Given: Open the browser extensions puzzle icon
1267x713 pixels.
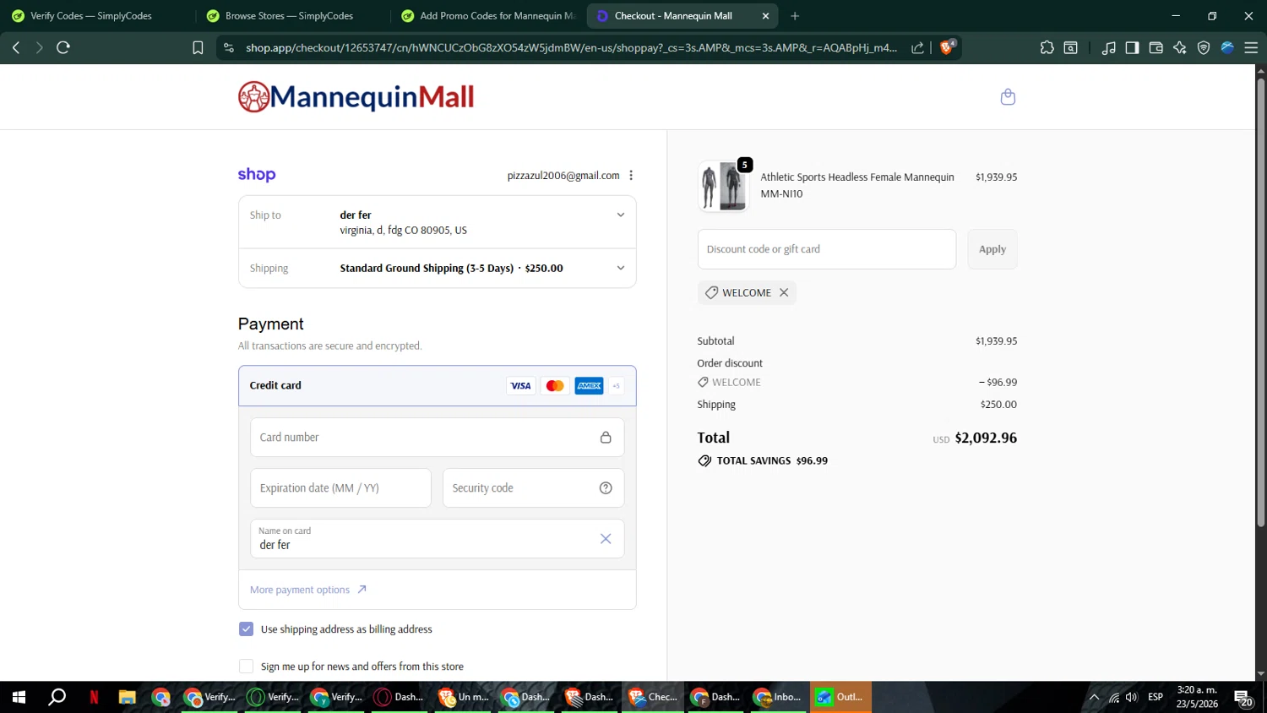Looking at the screenshot, I should (1047, 47).
